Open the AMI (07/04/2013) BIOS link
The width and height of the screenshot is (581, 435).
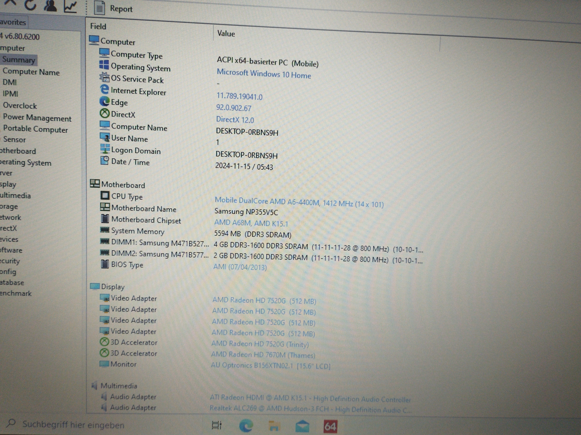pyautogui.click(x=240, y=267)
